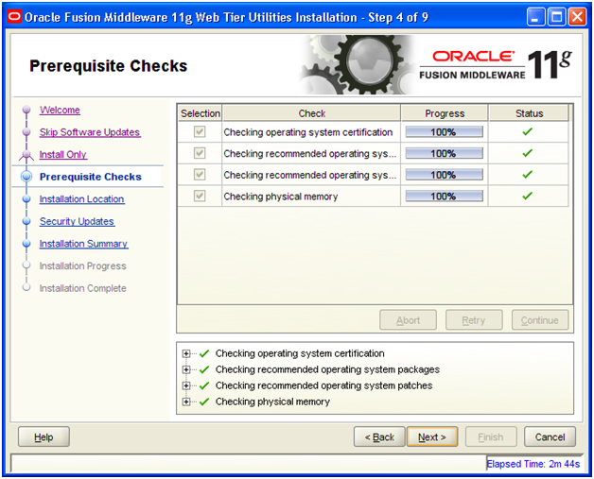Expand Checking operating system certification tree node

pyautogui.click(x=186, y=353)
